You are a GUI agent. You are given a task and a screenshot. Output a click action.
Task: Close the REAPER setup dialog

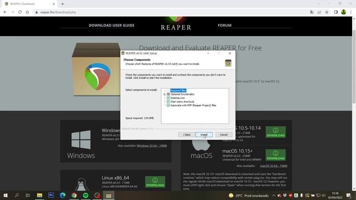[230, 53]
